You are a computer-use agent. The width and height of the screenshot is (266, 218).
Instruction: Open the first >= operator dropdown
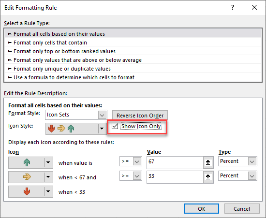pyautogui.click(x=137, y=161)
